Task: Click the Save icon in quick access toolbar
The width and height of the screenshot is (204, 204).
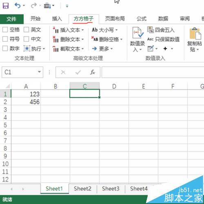Action: (x=6, y=6)
